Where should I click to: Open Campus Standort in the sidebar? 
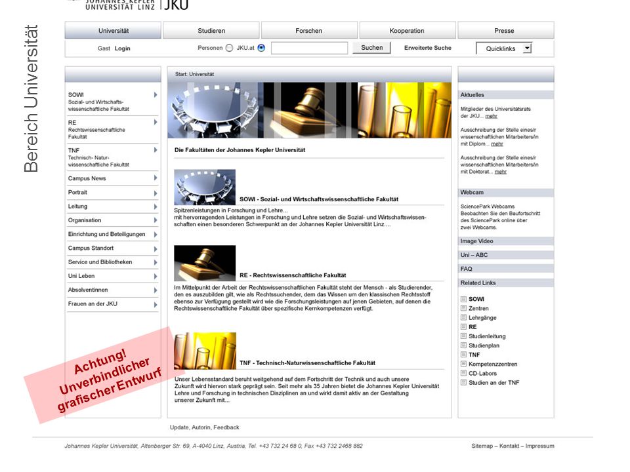[x=91, y=248]
